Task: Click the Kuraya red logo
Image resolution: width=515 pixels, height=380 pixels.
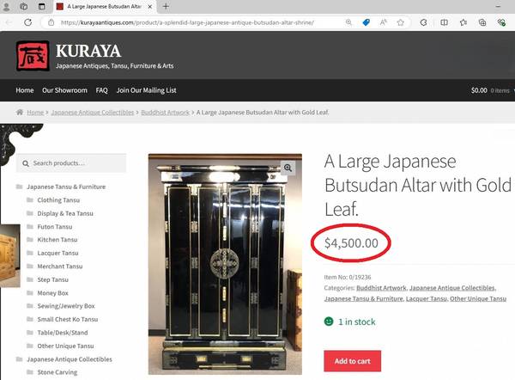Action: (x=33, y=56)
